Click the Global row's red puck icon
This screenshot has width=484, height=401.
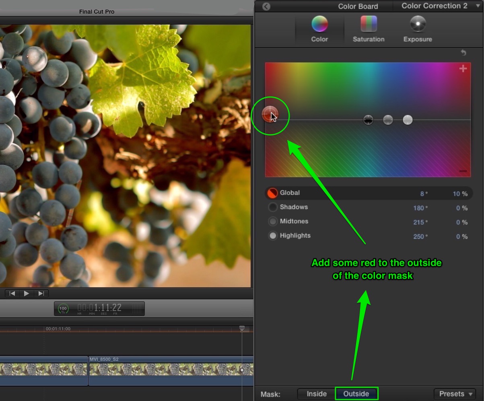tap(273, 193)
